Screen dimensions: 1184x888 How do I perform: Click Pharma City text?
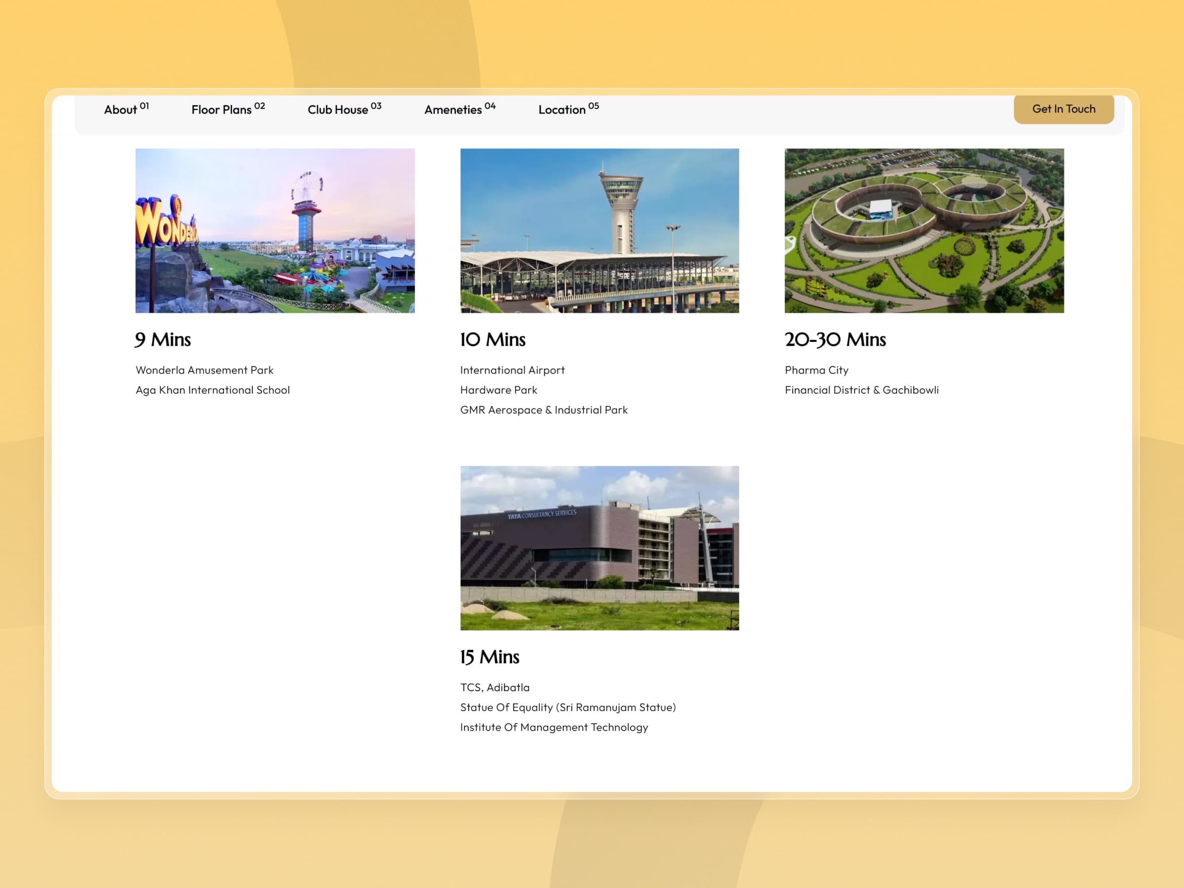(817, 370)
